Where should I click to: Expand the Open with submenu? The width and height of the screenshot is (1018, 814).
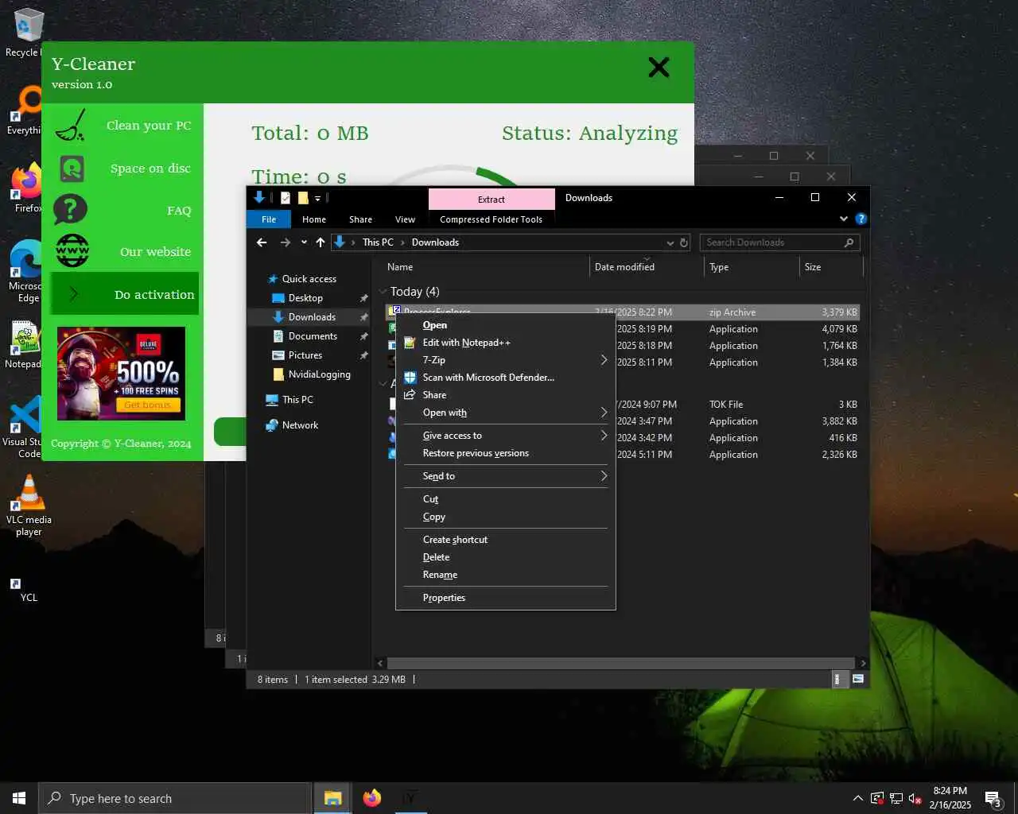tap(506, 413)
